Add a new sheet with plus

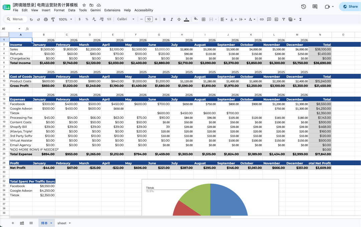click(x=13, y=223)
